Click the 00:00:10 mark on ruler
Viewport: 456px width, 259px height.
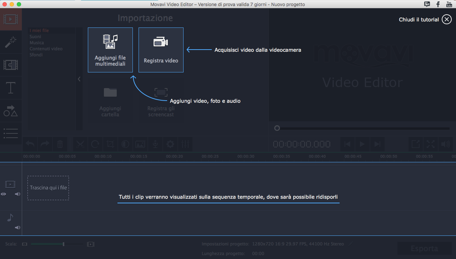point(103,156)
